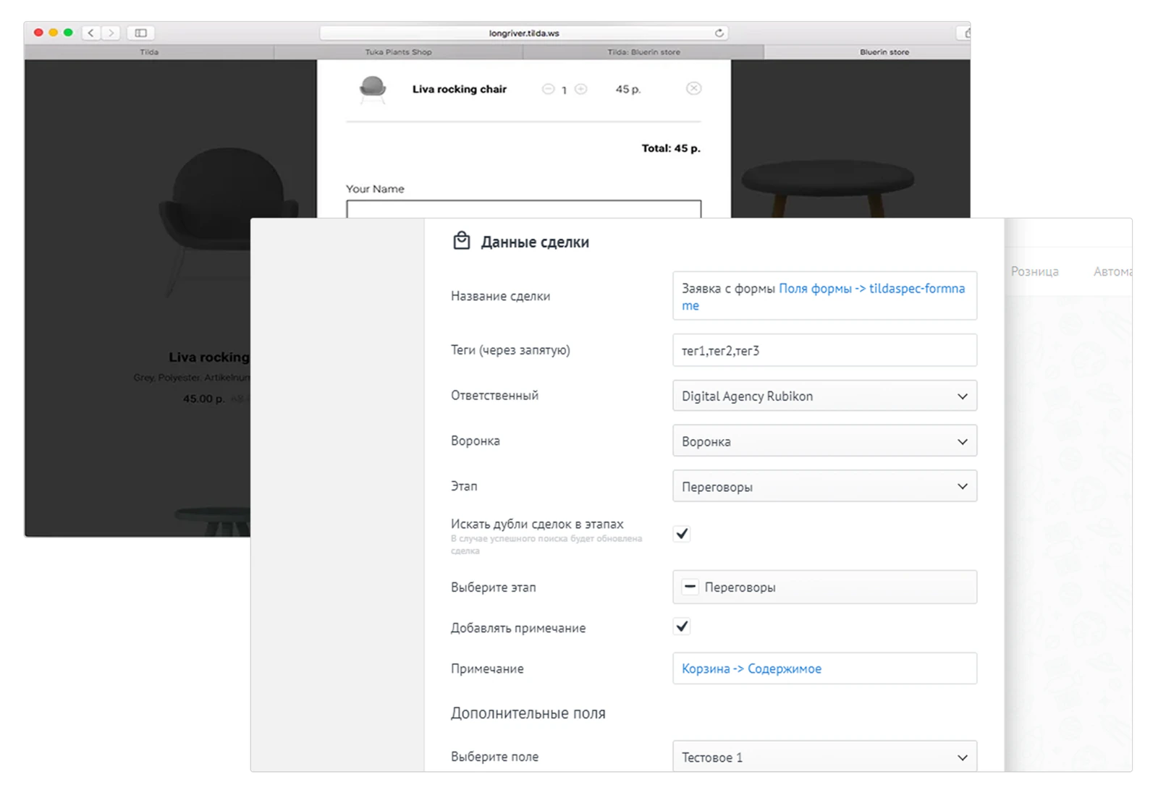Screen dimensions: 1158x790
Task: Reload the longriver.tilda.ws page
Action: coord(719,33)
